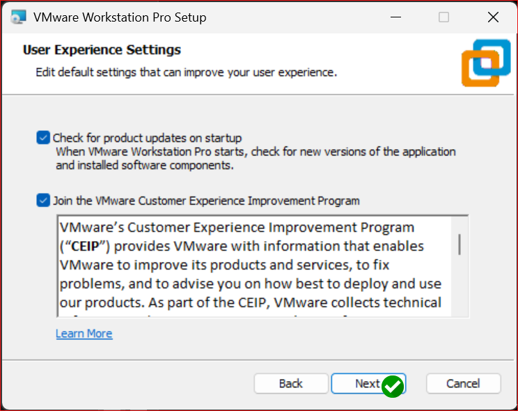Image resolution: width=518 pixels, height=411 pixels.
Task: Click the green checkmark badge on Next
Action: click(x=393, y=387)
